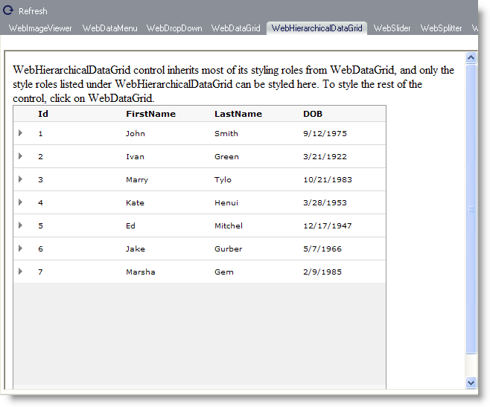490x407 pixels.
Task: Expand row 7 Marsha Gem
Action: 20,272
